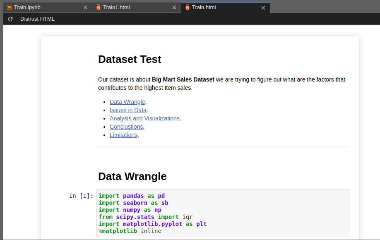Screen dimensions: 380x240
Task: Navigate to the Conclusions section link
Action: [x=126, y=127]
